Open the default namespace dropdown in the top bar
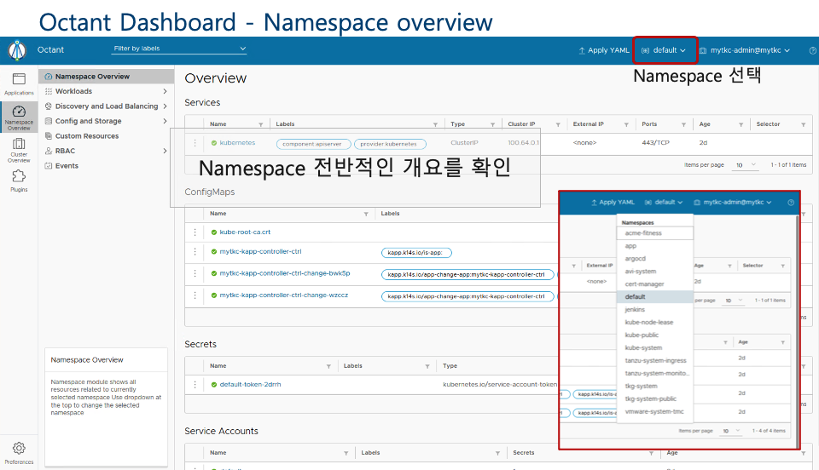Image resolution: width=819 pixels, height=470 pixels. click(664, 50)
